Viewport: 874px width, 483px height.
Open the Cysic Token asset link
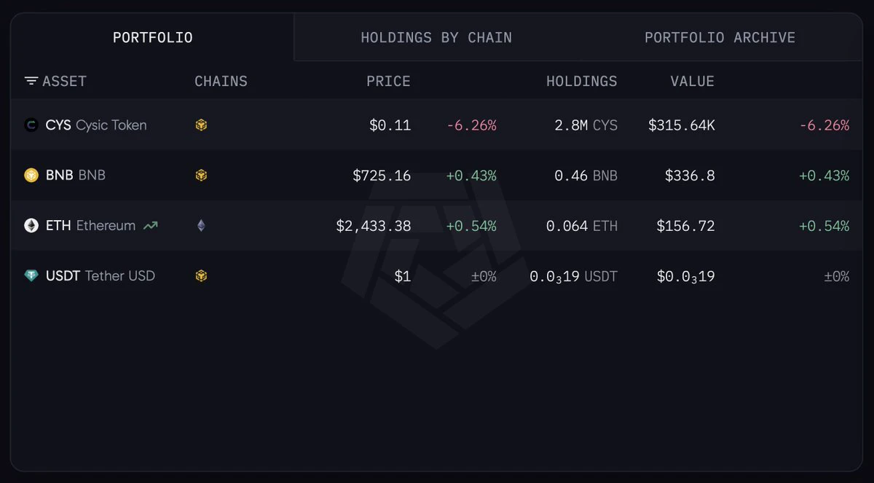click(96, 125)
